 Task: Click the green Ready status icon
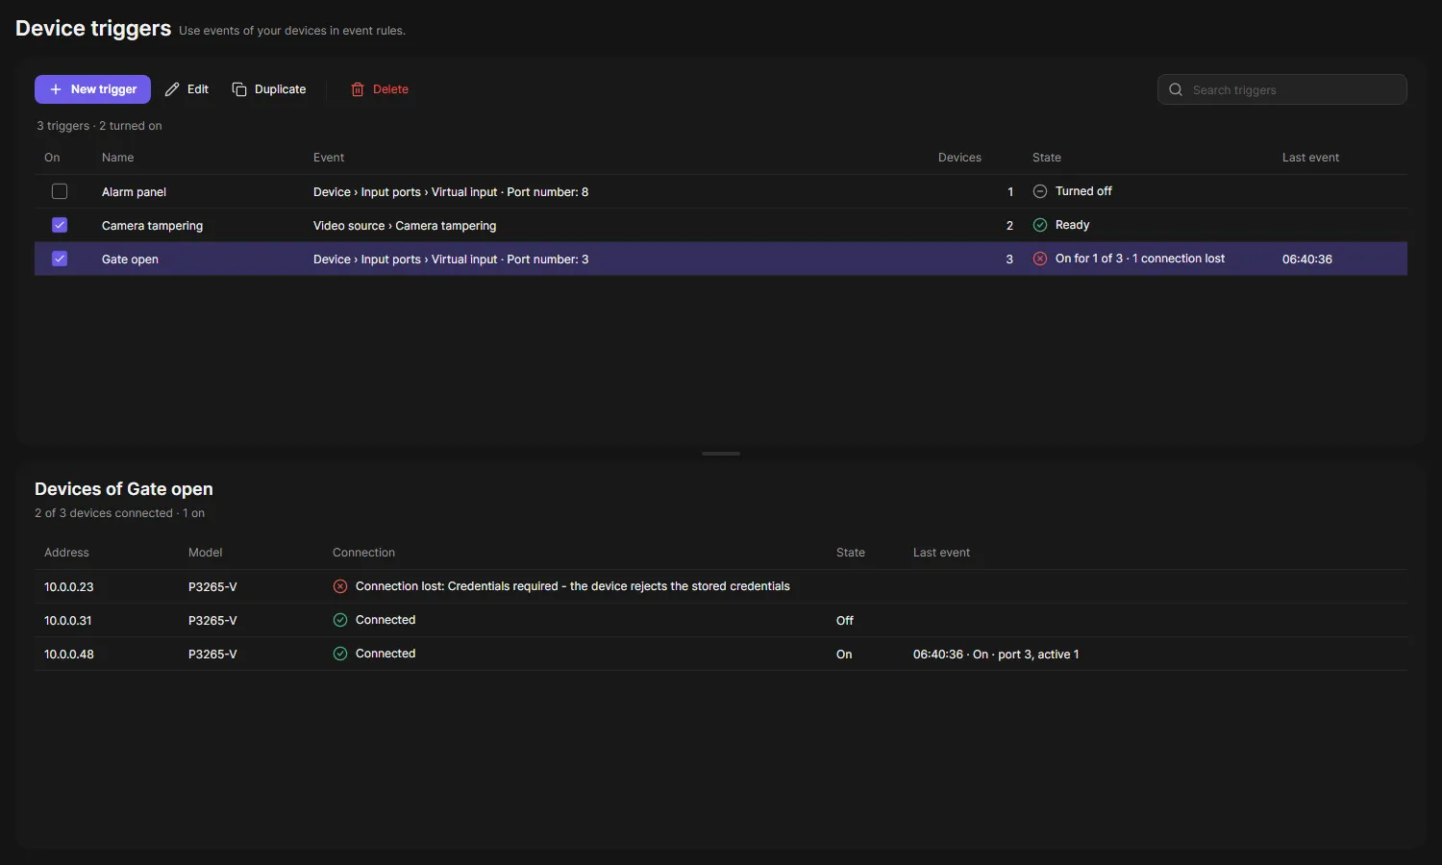[x=1040, y=225]
